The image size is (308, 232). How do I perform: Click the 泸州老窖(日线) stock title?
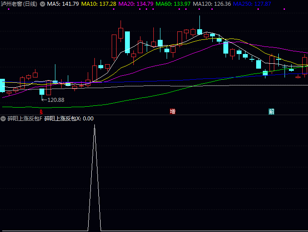(19, 4)
